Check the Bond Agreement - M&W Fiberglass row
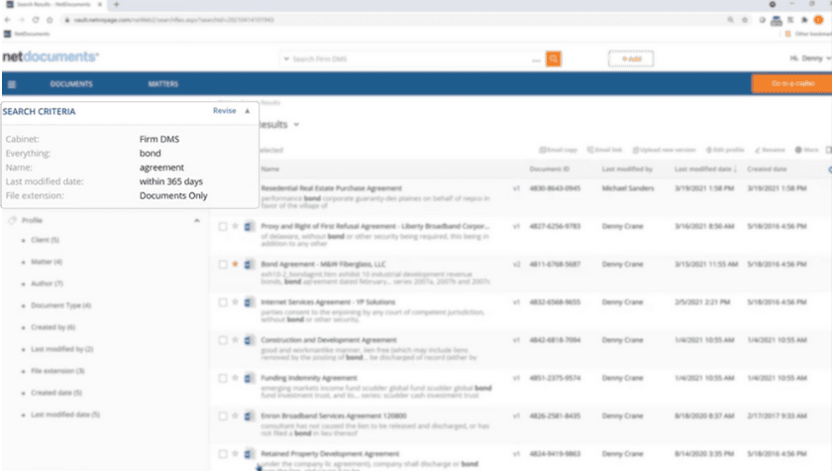This screenshot has height=471, width=832. [x=223, y=265]
